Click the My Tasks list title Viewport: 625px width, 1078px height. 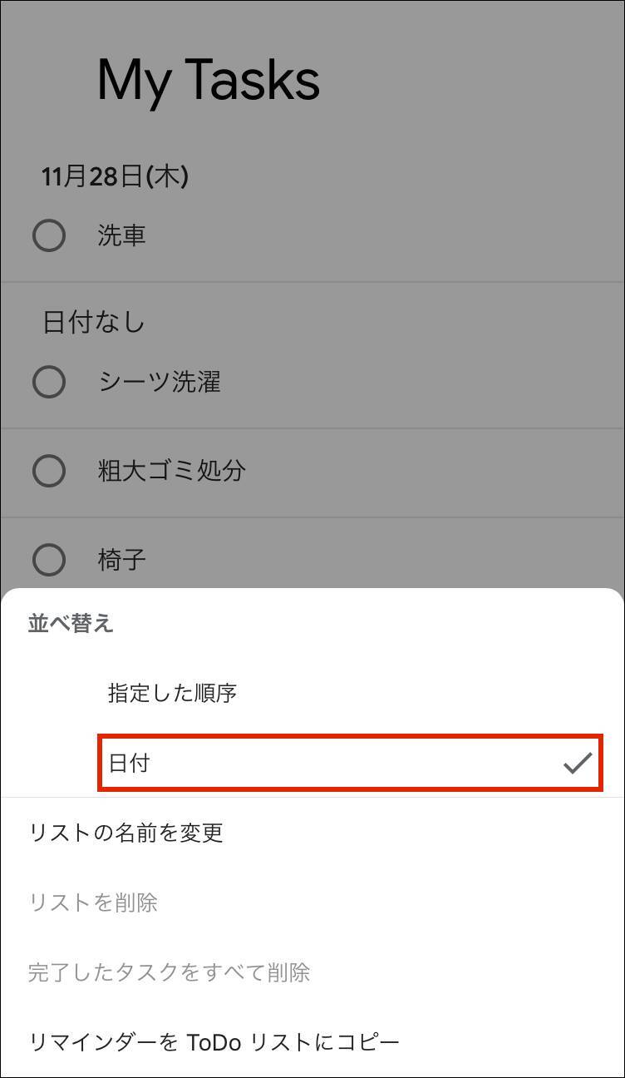[x=208, y=81]
